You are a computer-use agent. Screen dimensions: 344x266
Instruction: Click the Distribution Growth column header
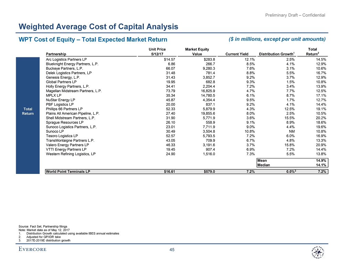(x=277, y=54)
